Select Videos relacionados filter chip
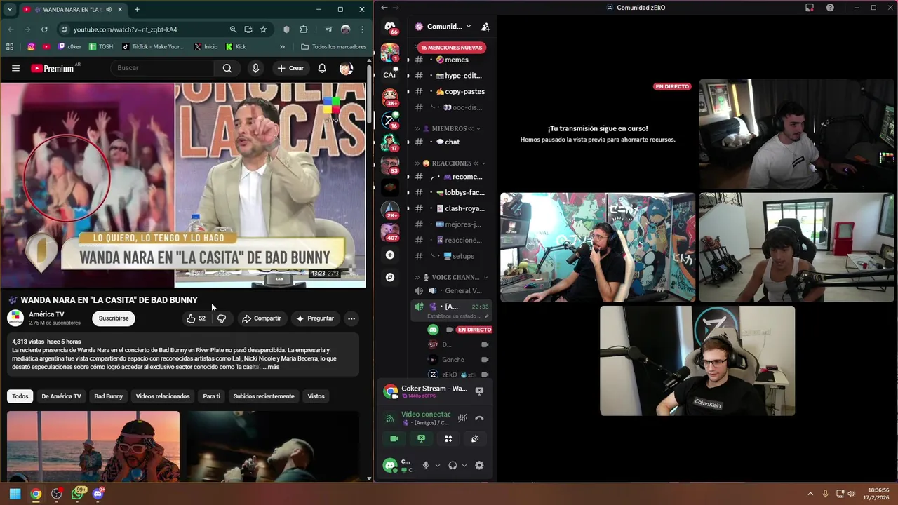The height and width of the screenshot is (505, 898). coord(163,396)
